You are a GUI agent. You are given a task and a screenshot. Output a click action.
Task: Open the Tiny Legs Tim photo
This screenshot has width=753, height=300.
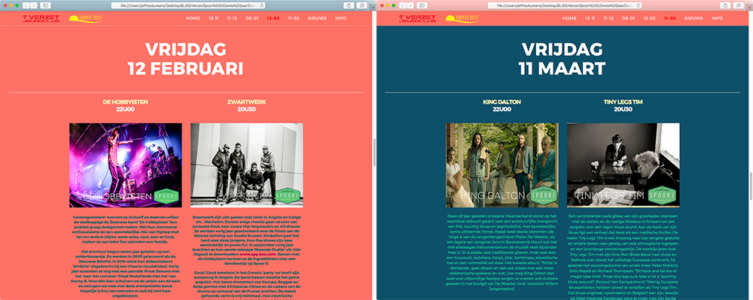(x=623, y=165)
